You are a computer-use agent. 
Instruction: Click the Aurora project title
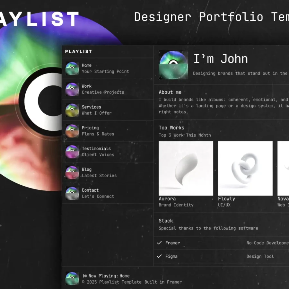point(167,199)
